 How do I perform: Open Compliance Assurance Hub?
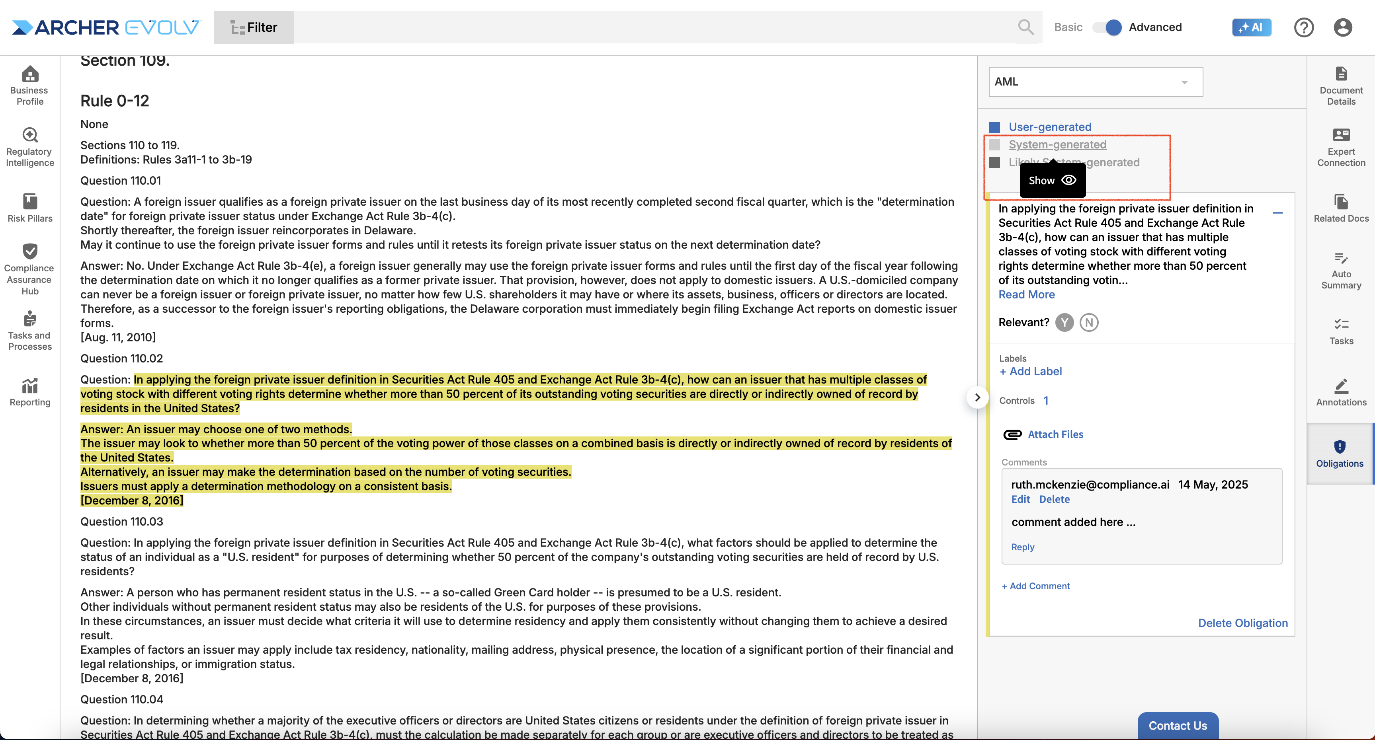point(30,269)
